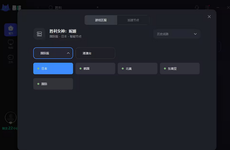Switch to the 游戏区服 tab
Screen dimensions: 230x150
[101, 20]
